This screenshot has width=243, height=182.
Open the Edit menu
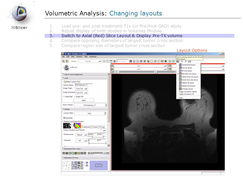coord(68,57)
